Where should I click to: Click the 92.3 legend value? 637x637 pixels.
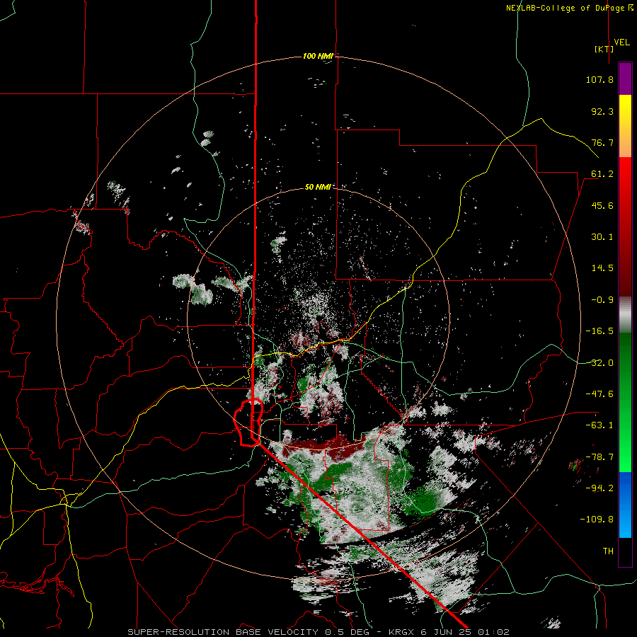[x=602, y=111]
